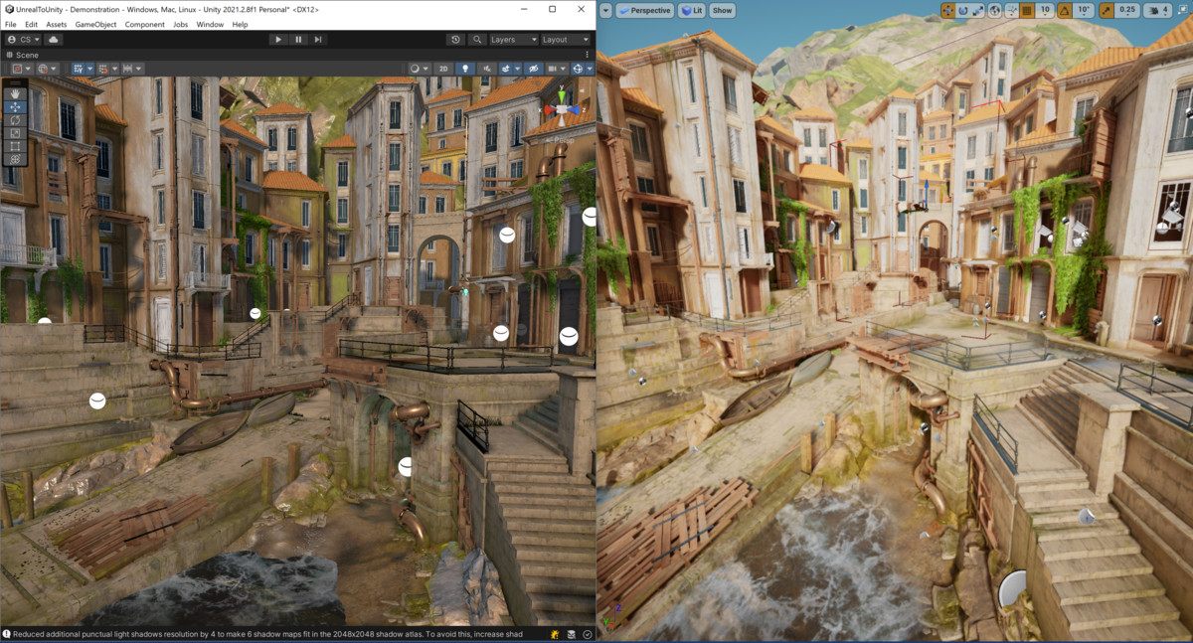Toggle grid snapping in Unreal viewport
Image resolution: width=1193 pixels, height=643 pixels.
coord(1025,10)
